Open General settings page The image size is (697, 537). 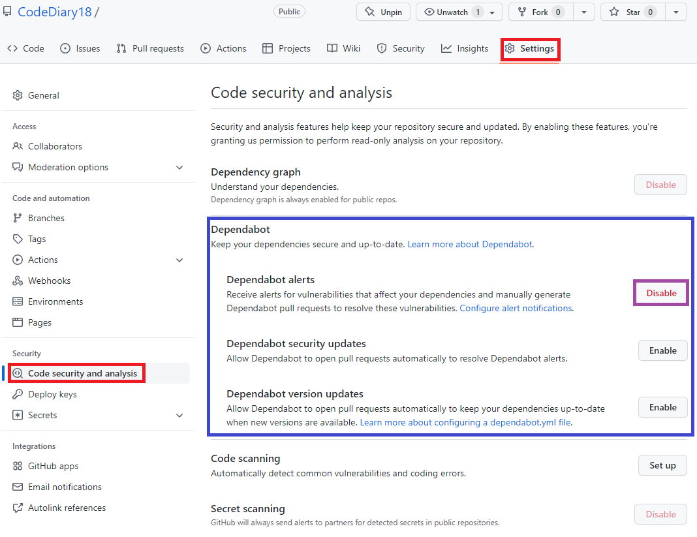coord(43,95)
